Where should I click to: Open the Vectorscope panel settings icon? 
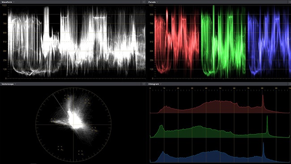144,84
